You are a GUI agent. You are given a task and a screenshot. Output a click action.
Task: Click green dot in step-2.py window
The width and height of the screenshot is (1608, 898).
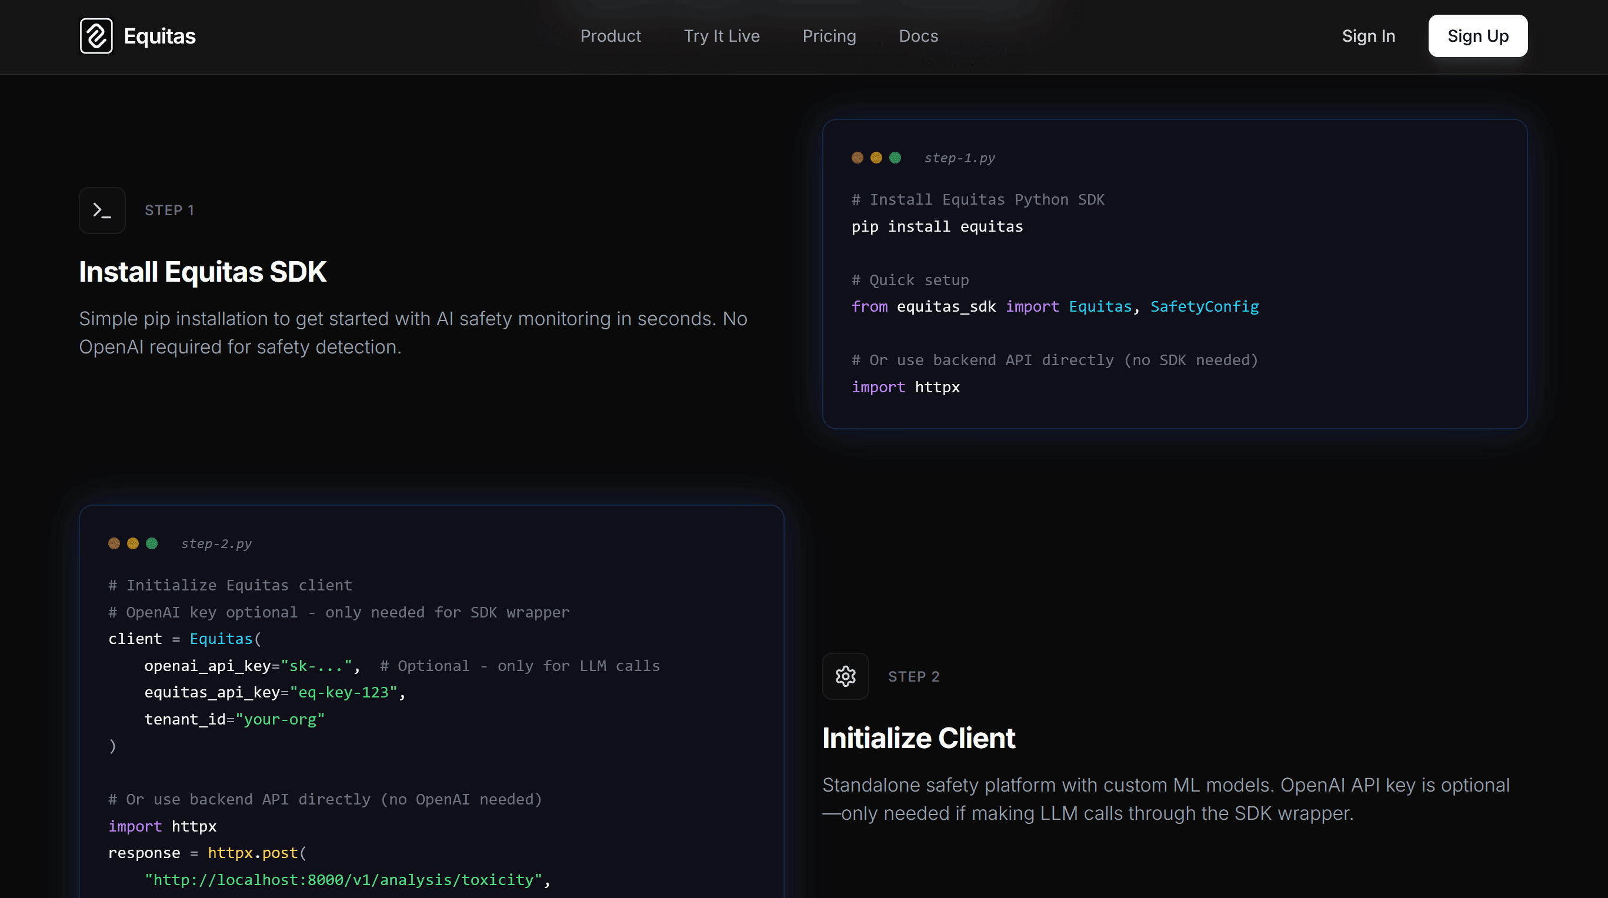point(152,543)
